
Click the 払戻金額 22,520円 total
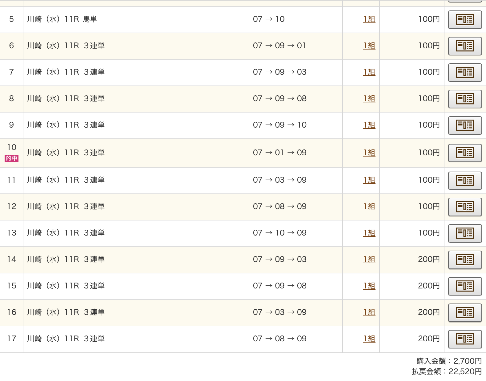(x=447, y=371)
